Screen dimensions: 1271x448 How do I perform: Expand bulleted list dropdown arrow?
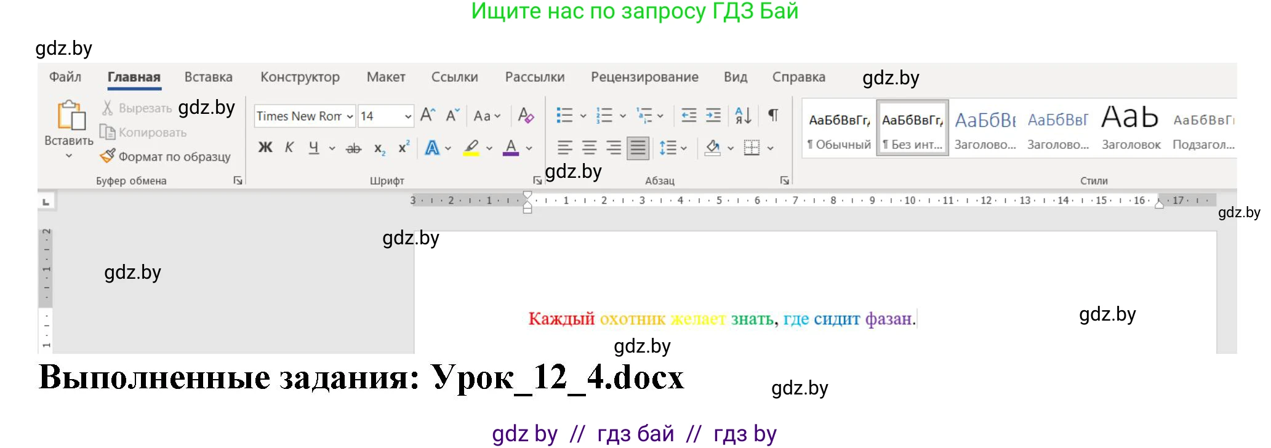(583, 116)
